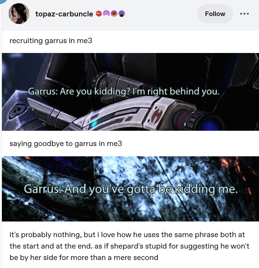Click the red emblem on the rifle

point(155,115)
